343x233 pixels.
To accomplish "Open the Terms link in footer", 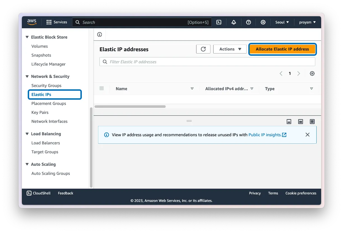I will pos(273,193).
